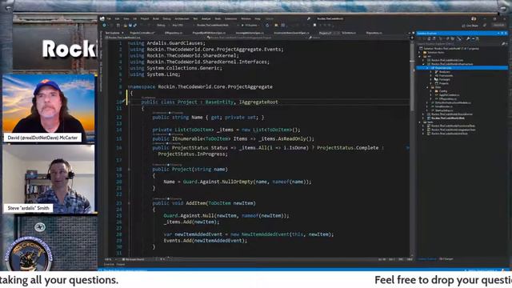512x288 pixels.
Task: Click the search magnifier icon in title bar
Action: [x=309, y=18]
